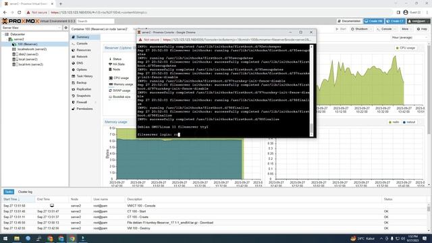The image size is (432, 243).
Task: Open the Hour (average) timeframe dropdown
Action: point(410,38)
